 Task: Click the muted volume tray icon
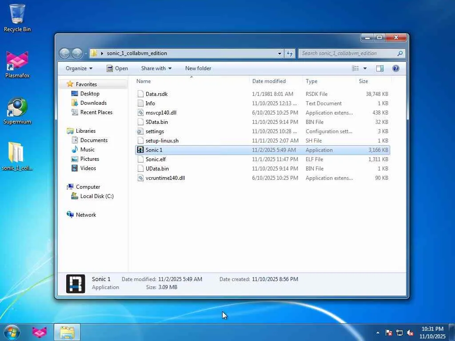[410, 333]
